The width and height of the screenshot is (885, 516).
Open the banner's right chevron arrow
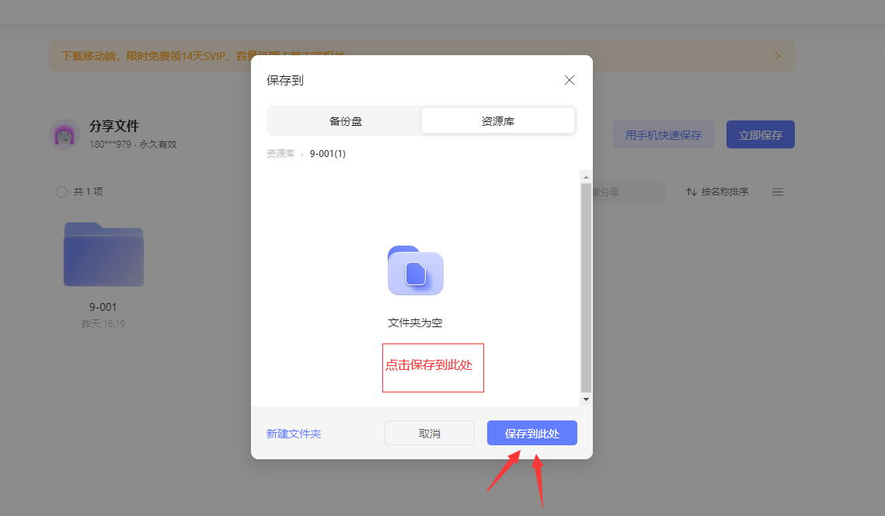777,56
